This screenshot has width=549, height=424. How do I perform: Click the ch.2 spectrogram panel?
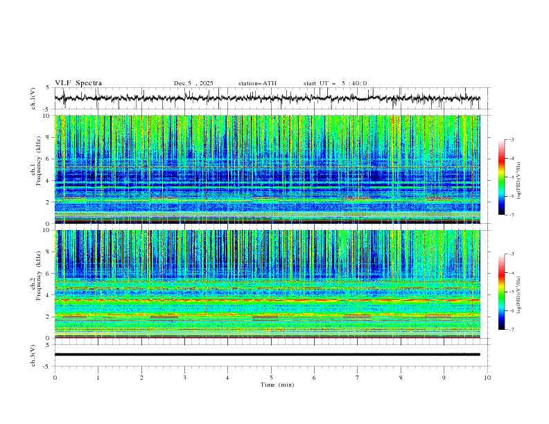click(267, 284)
